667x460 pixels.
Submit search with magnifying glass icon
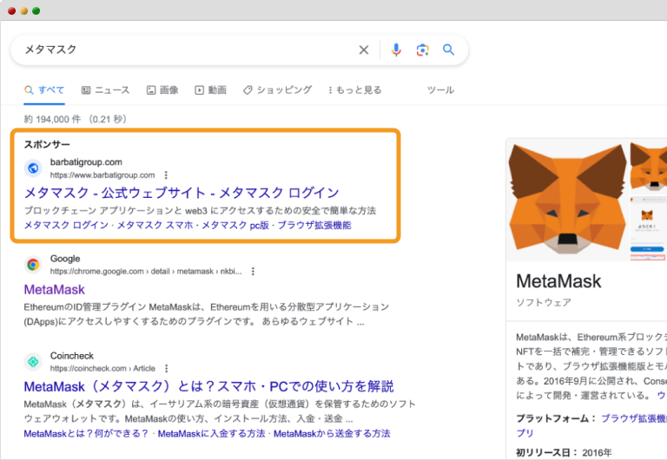[448, 49]
